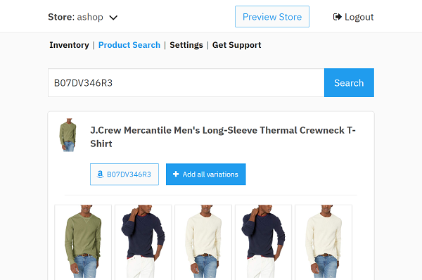Click the Logout arrow icon
The width and height of the screenshot is (422, 280).
[337, 17]
